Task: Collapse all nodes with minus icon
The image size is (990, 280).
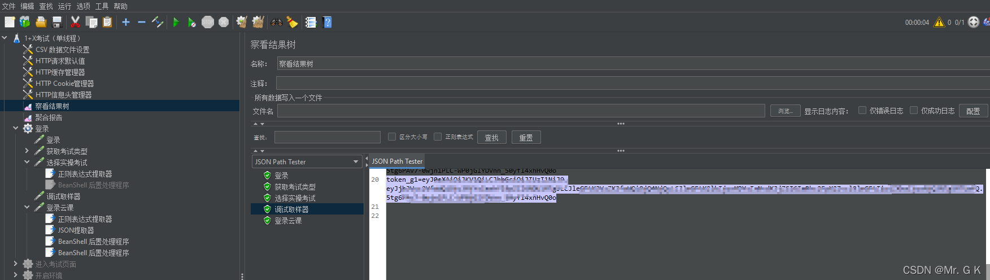Action: click(141, 22)
